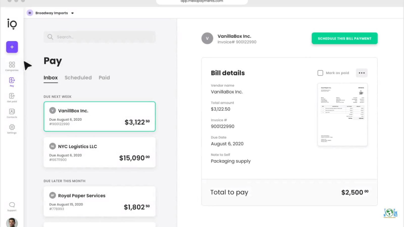Open the Support chat in the sidebar

click(12, 207)
